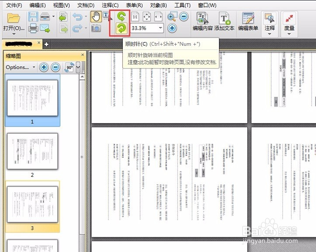Take a Snapshot with camera icon
The image size is (316, 252).
96,28
